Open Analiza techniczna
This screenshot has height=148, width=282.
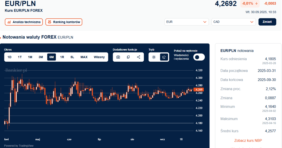pyautogui.click(x=24, y=22)
